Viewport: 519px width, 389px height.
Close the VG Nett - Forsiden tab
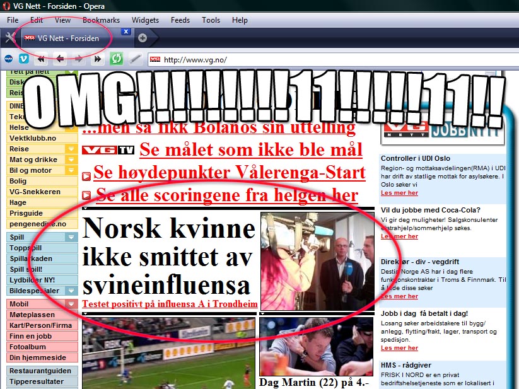(x=125, y=32)
